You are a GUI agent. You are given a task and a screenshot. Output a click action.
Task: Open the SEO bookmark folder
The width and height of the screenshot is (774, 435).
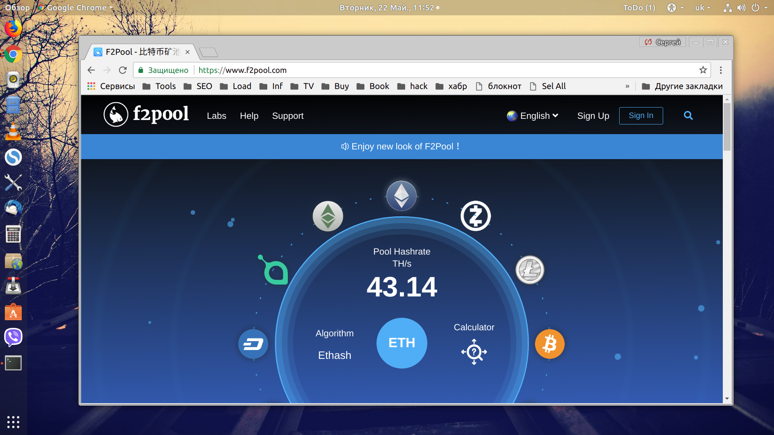198,86
